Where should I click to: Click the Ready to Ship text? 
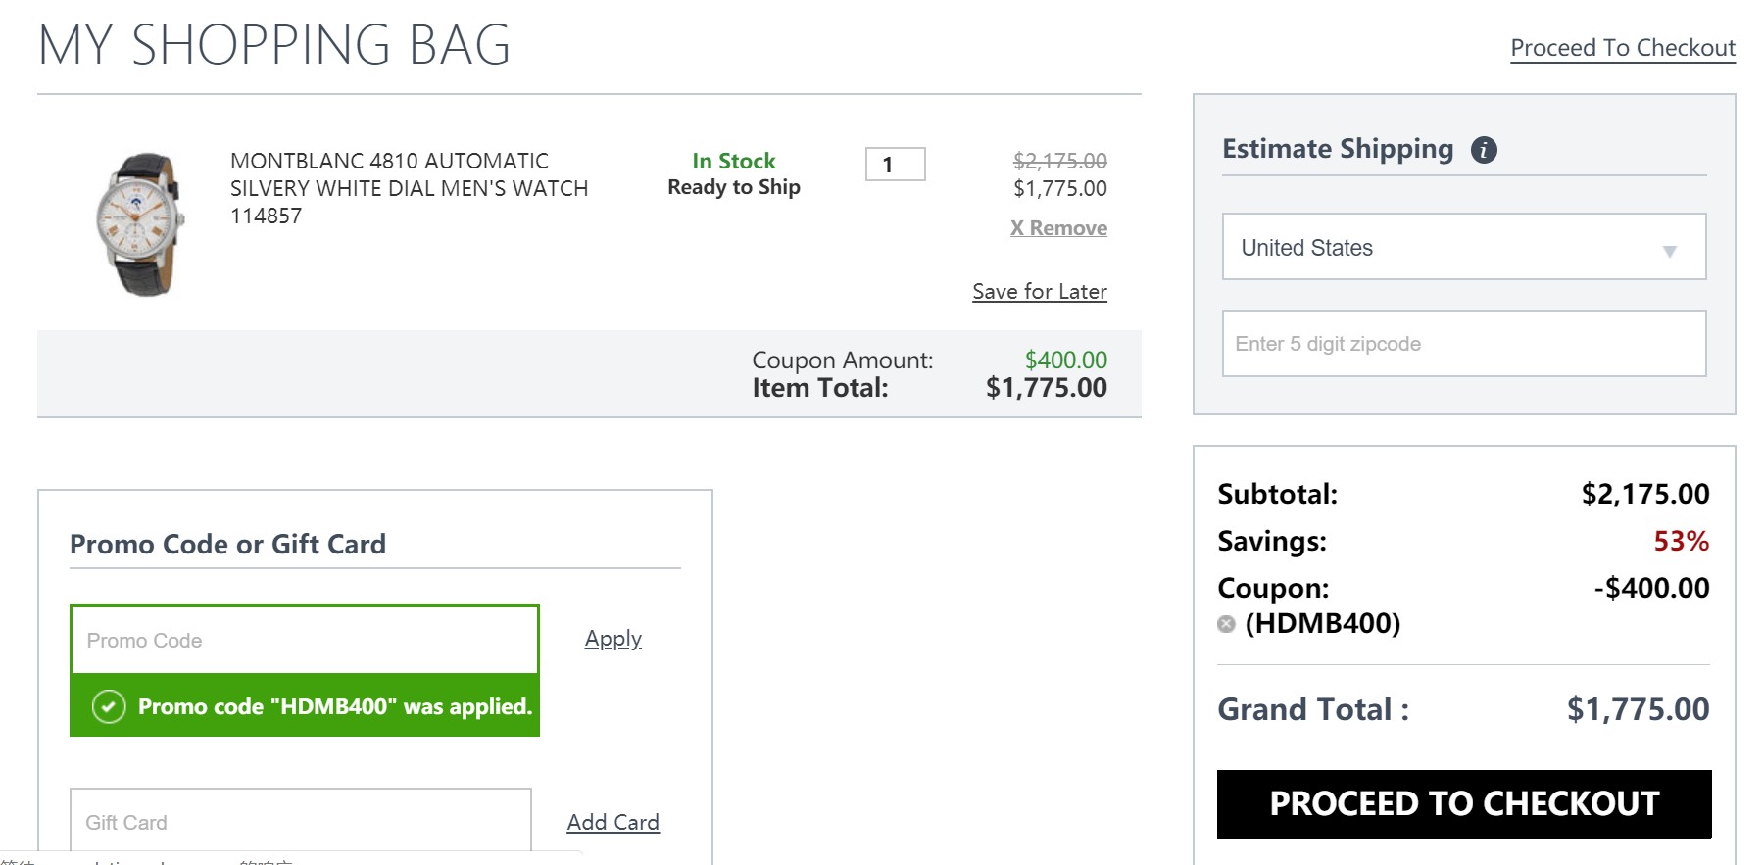[x=734, y=187]
